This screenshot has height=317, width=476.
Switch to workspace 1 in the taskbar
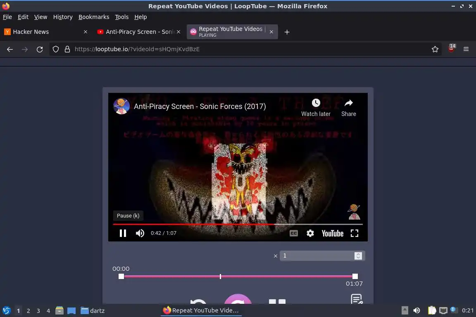coord(18,311)
